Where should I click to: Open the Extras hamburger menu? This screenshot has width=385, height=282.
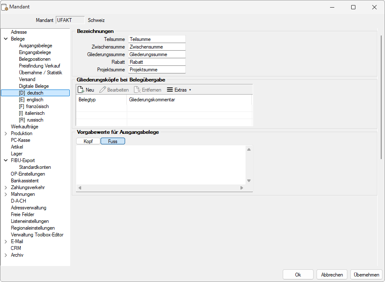click(170, 90)
